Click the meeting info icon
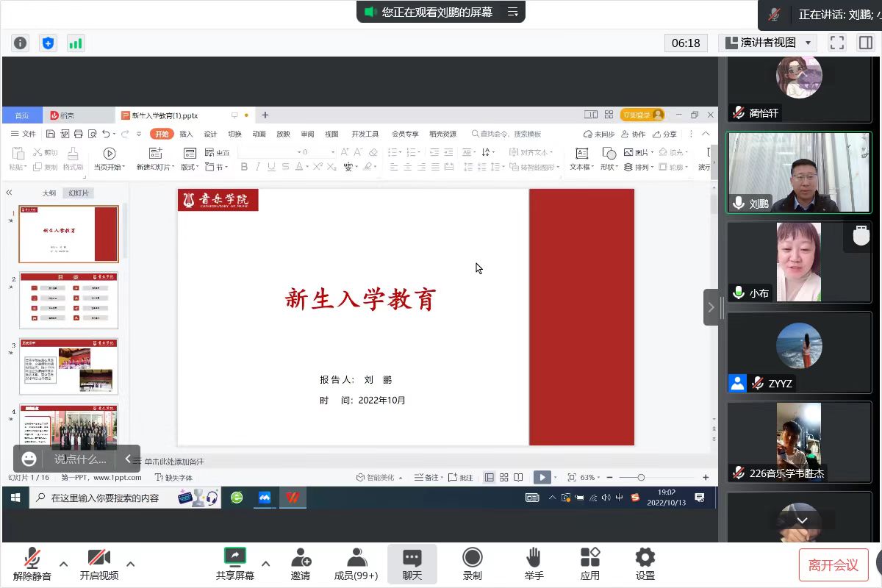The image size is (882, 588). tap(20, 43)
